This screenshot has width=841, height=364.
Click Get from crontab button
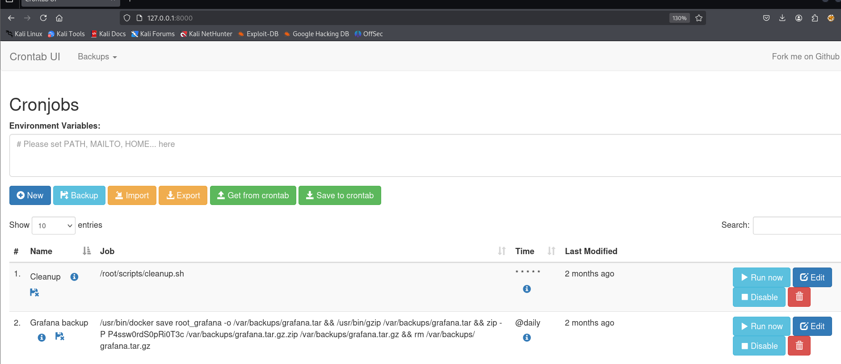pyautogui.click(x=253, y=196)
